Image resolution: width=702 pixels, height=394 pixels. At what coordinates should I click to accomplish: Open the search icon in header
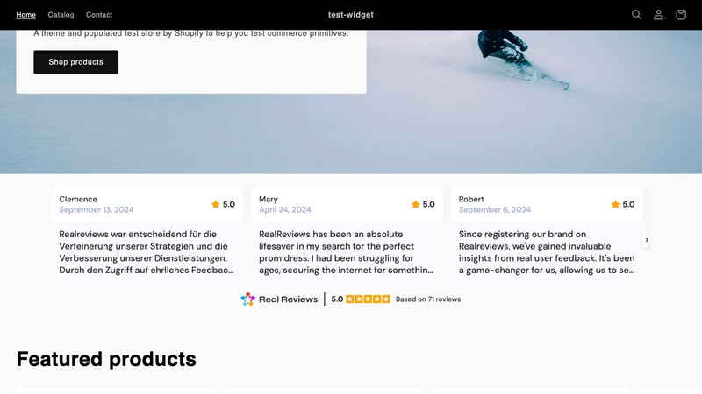tap(636, 15)
